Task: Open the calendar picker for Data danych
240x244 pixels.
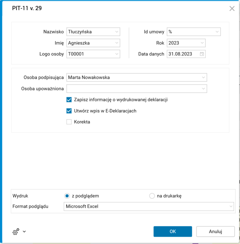Action: tap(202, 54)
